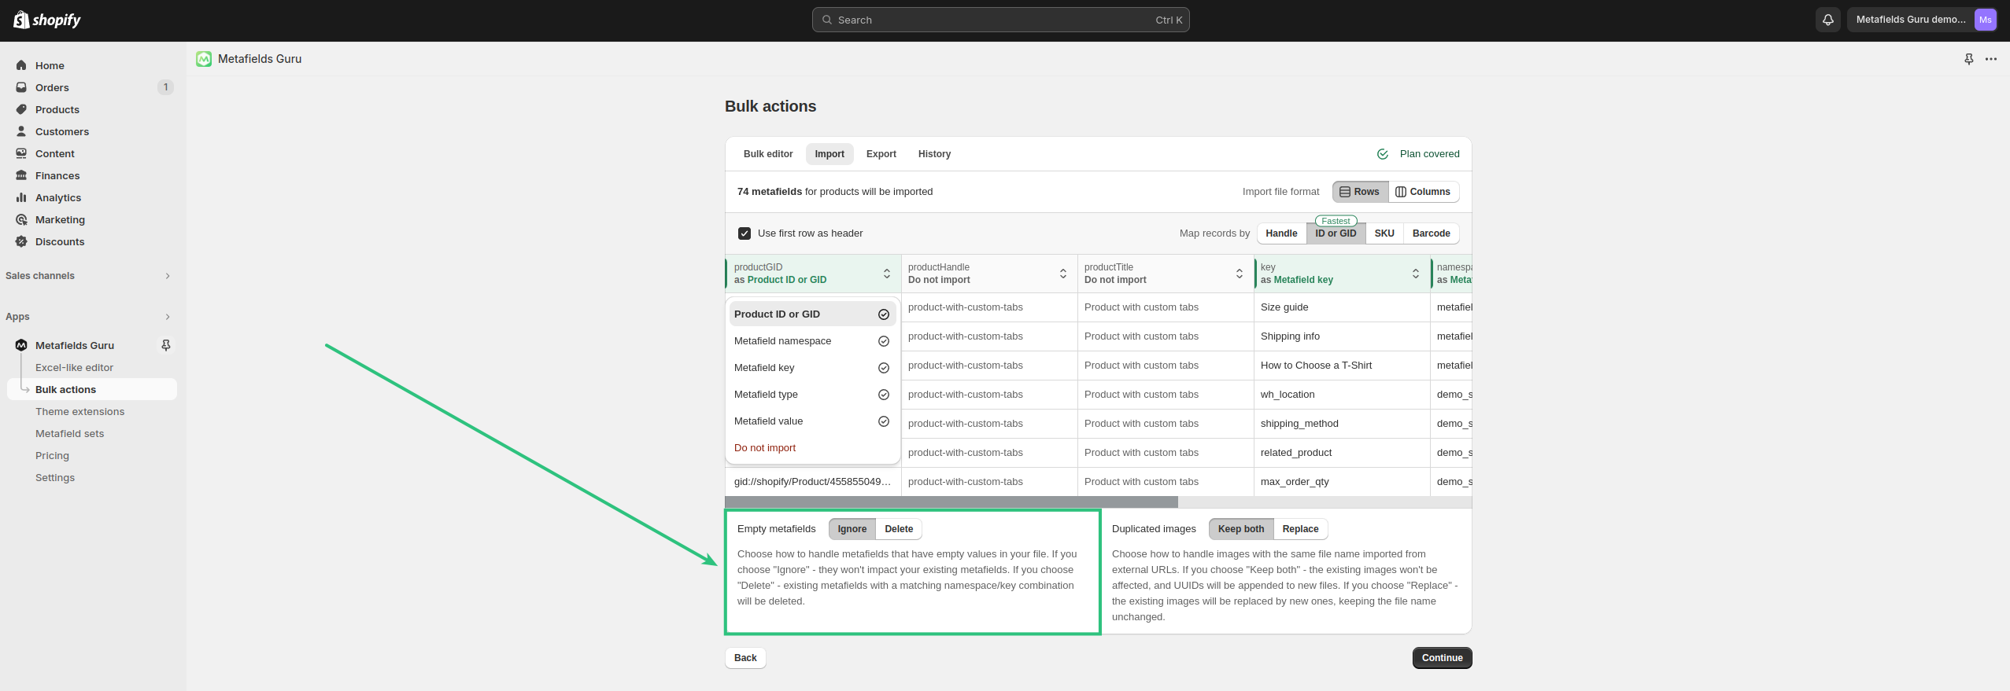
Task: Open productTitle column mapping dropdown
Action: (1166, 274)
